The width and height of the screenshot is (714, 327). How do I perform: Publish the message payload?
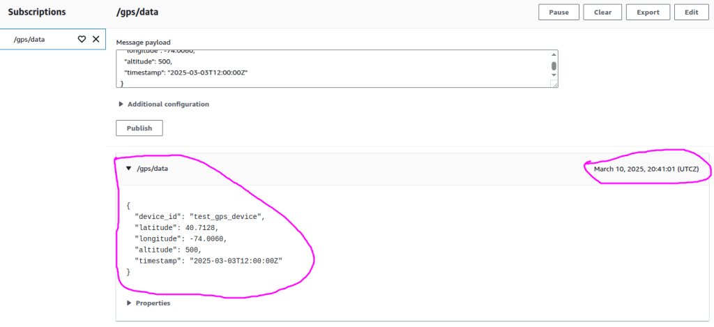click(x=139, y=128)
